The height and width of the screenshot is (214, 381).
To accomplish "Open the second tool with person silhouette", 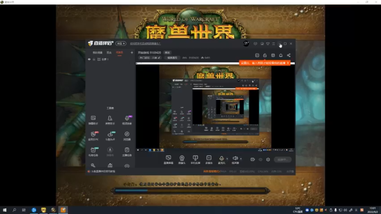I will tap(110, 120).
